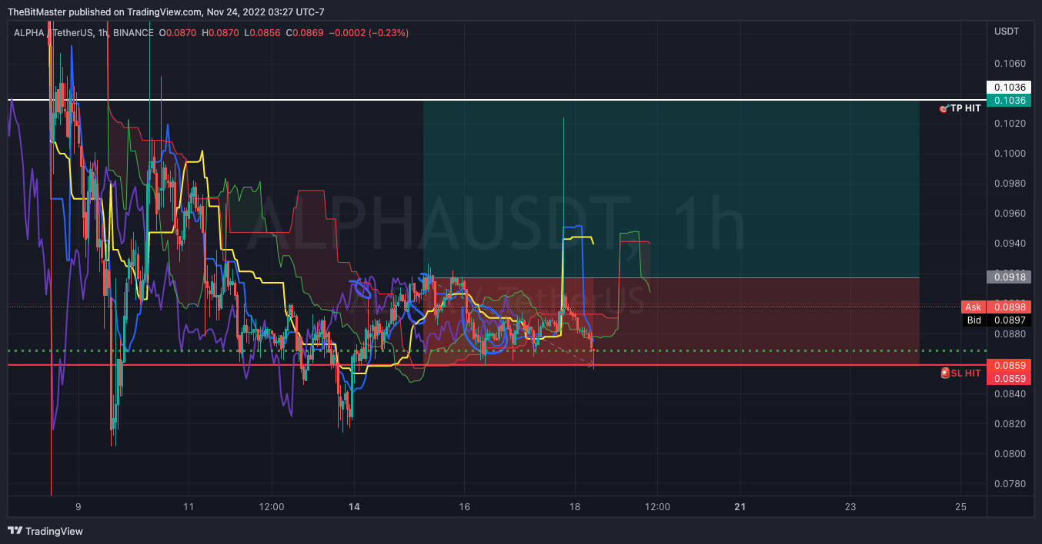Screen dimensions: 1042x544
Task: Click the 0.0980 price axis label
Action: [1009, 184]
